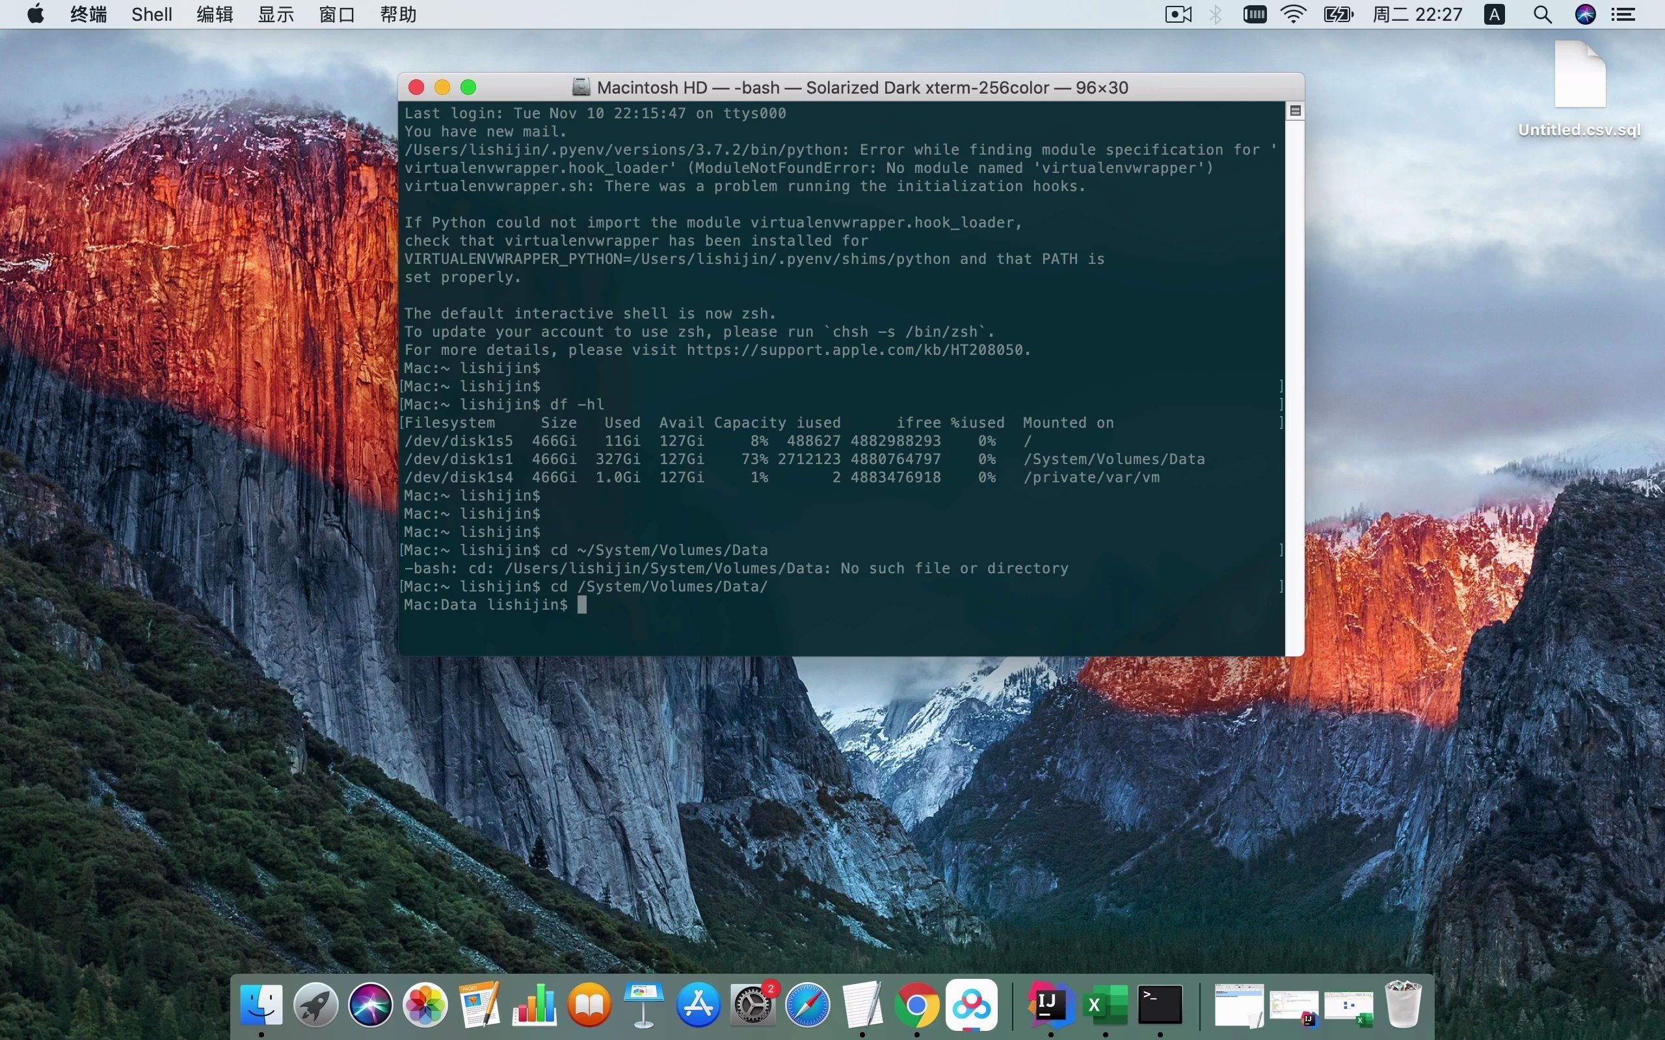Open the Photos app in Dock
This screenshot has height=1040, width=1665.
425,1005
